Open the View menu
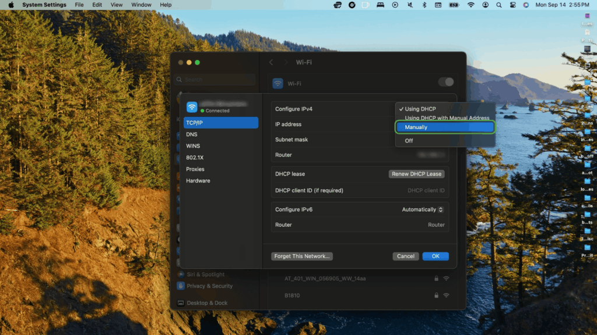Screen dimensions: 597x335 point(117,5)
